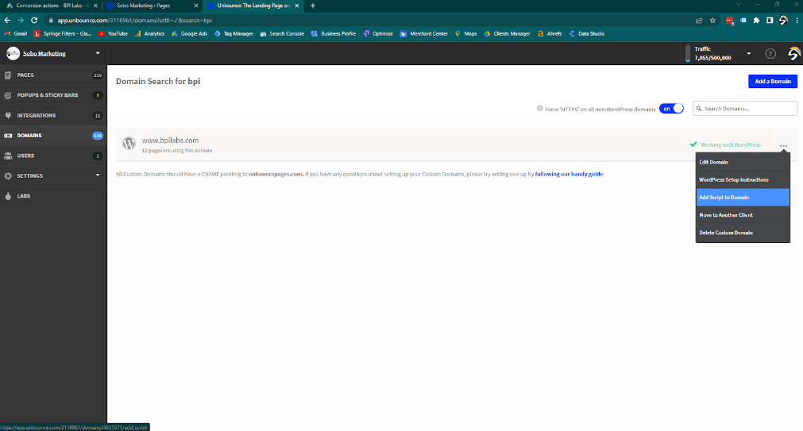
Task: Open the Integrations plug icon
Action: coord(8,116)
